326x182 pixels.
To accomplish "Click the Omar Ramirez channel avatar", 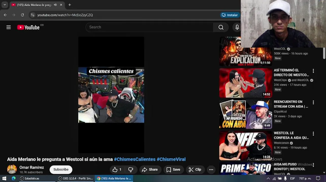I will click(12, 169).
